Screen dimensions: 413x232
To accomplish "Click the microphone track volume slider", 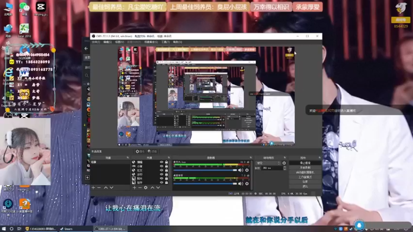I will pos(205,170).
